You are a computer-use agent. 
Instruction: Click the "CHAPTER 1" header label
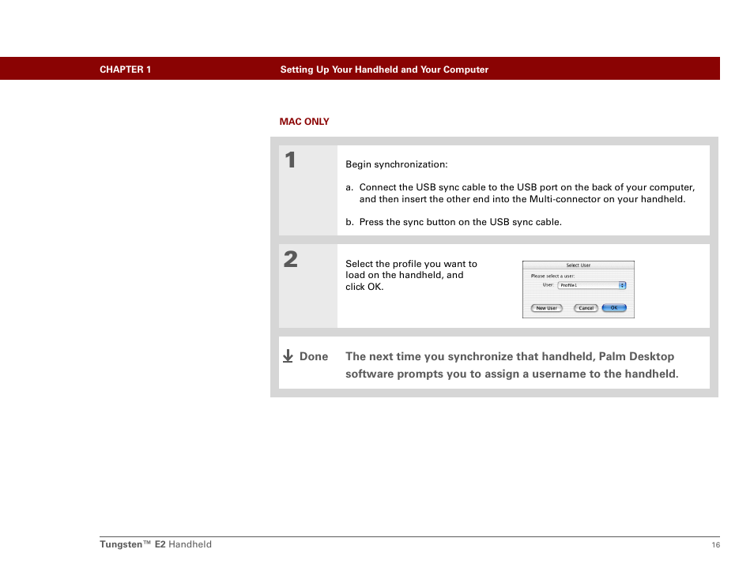click(x=125, y=70)
